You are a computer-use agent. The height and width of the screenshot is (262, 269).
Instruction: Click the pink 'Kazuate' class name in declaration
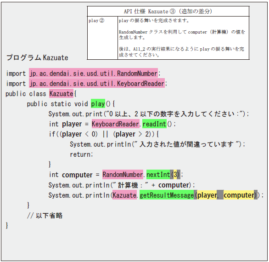click(x=61, y=94)
